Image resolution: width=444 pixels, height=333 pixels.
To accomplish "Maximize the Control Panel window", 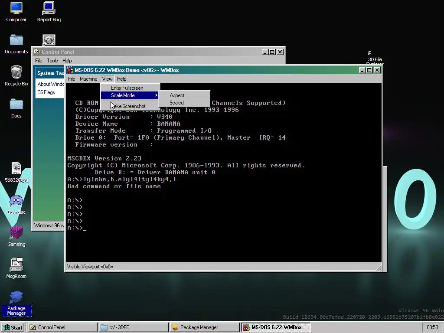I will (272, 52).
